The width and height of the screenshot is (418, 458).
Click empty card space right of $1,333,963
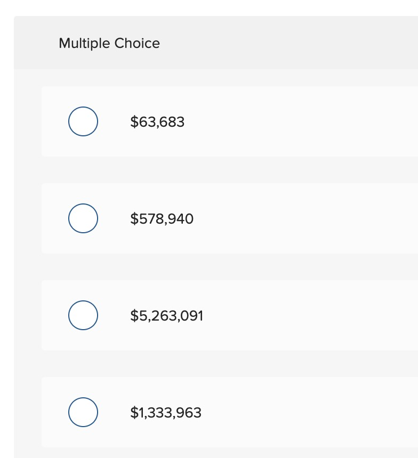click(x=309, y=413)
